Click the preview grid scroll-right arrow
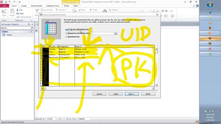The image size is (221, 124). [x=153, y=88]
